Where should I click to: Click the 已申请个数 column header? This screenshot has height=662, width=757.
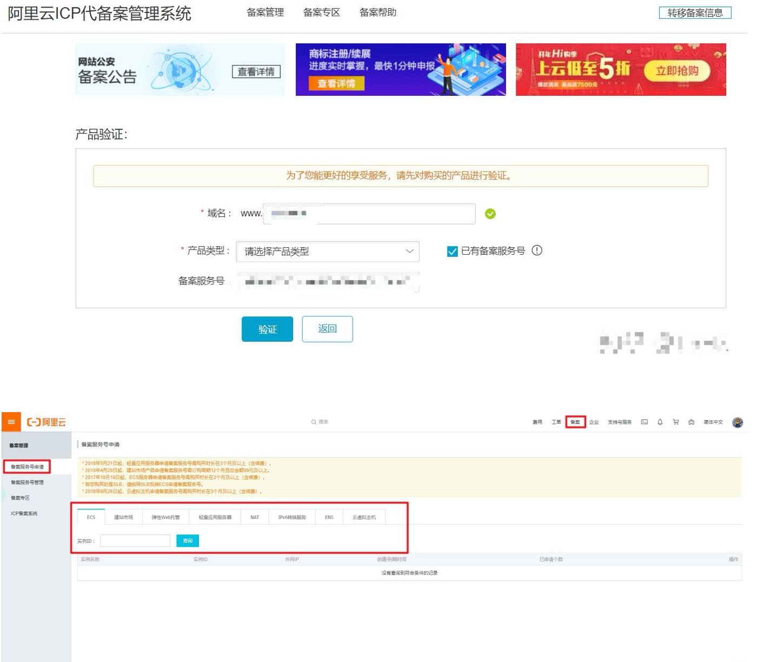click(x=551, y=559)
